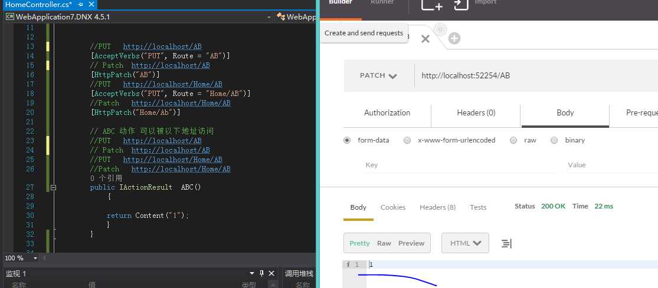Image resolution: width=658 pixels, height=288 pixels.
Task: Click the Import arrow icon in Postman
Action: tap(461, 4)
